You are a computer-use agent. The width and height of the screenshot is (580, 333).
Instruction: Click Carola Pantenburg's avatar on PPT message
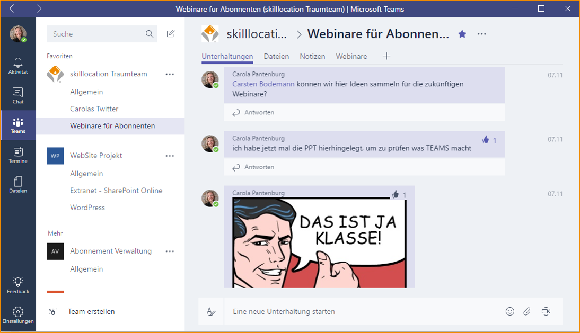(210, 143)
